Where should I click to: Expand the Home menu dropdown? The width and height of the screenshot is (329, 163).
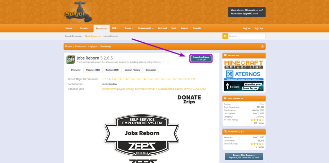click(70, 28)
